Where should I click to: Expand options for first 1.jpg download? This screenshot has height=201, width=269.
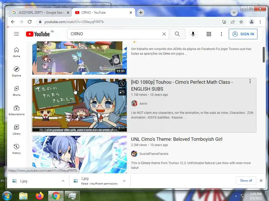pos(63,181)
